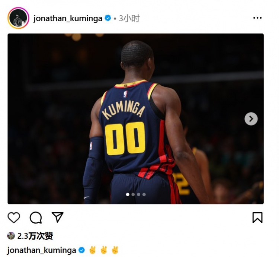Go to next photo with arrow
The image size is (279, 257).
[x=251, y=119]
